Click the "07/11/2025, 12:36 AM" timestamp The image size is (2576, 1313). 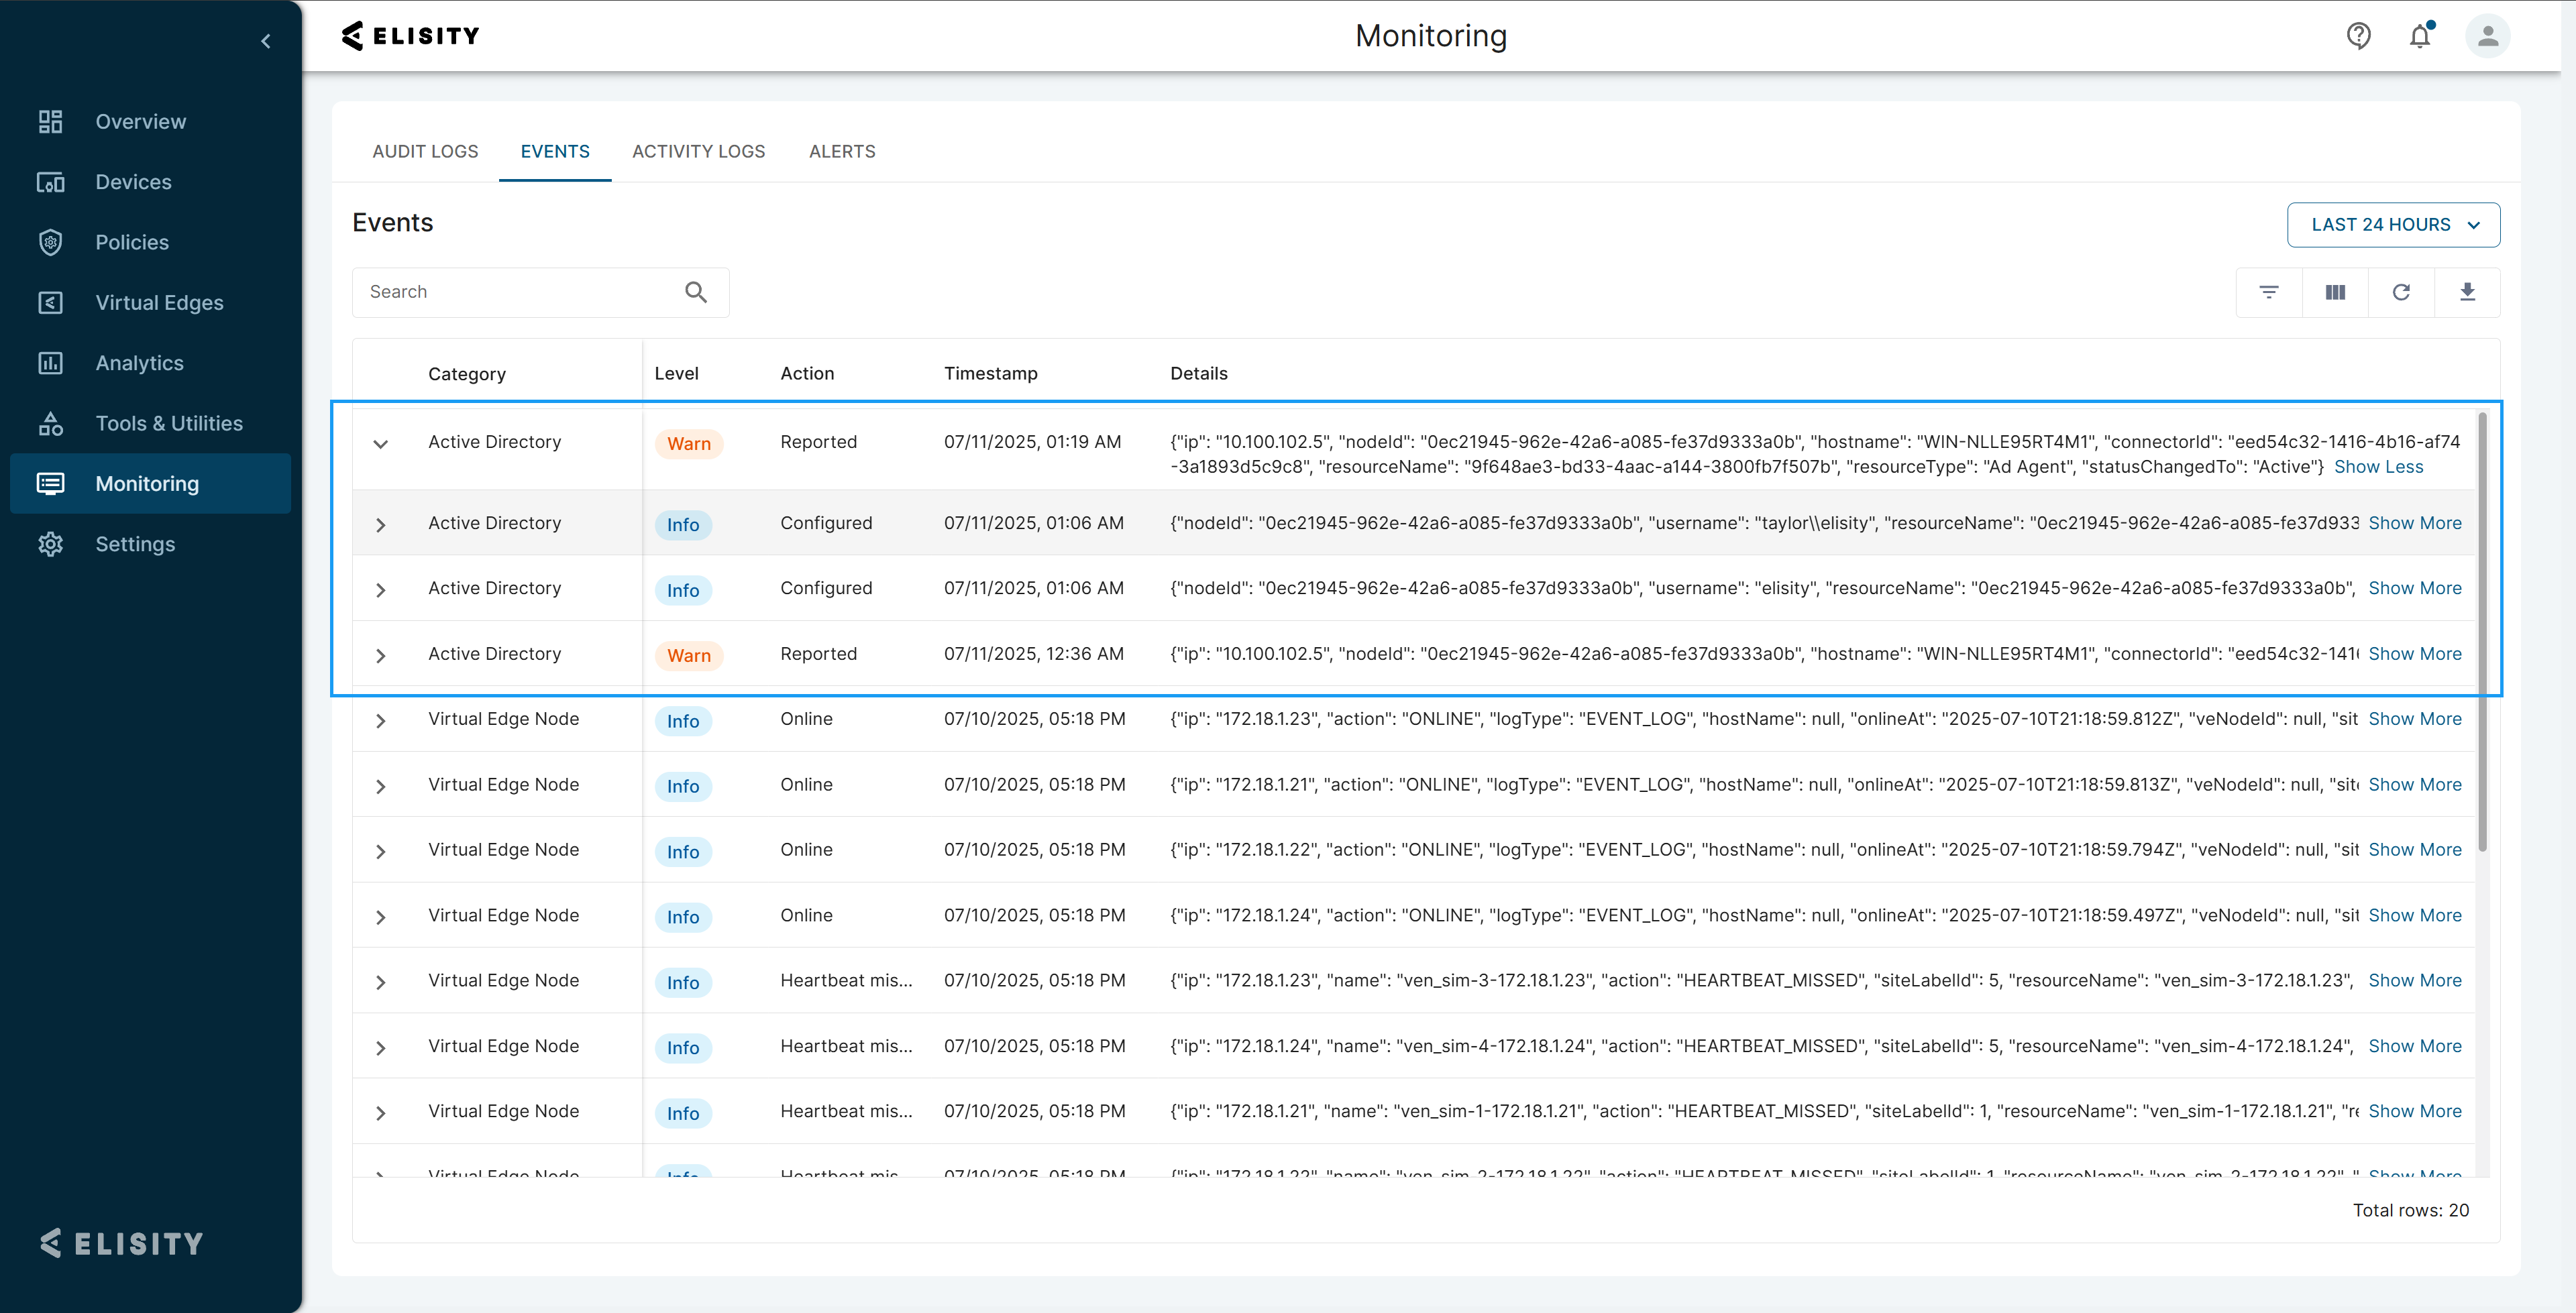pos(1033,654)
